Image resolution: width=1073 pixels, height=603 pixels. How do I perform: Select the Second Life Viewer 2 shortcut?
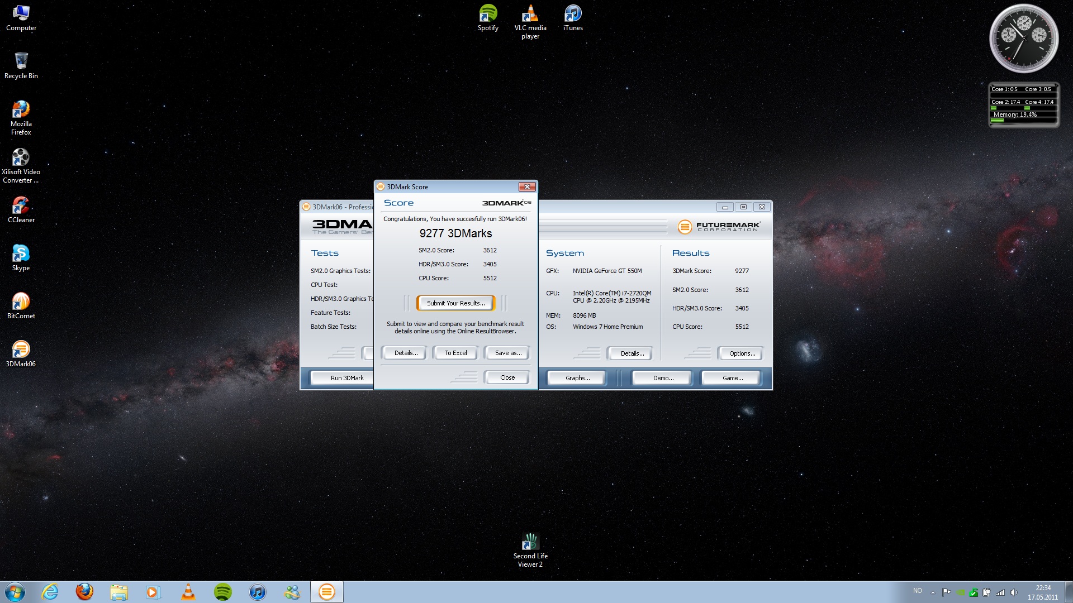coord(530,550)
